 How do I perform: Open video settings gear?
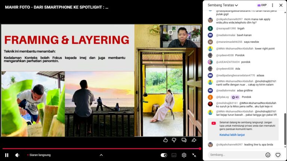(184, 155)
